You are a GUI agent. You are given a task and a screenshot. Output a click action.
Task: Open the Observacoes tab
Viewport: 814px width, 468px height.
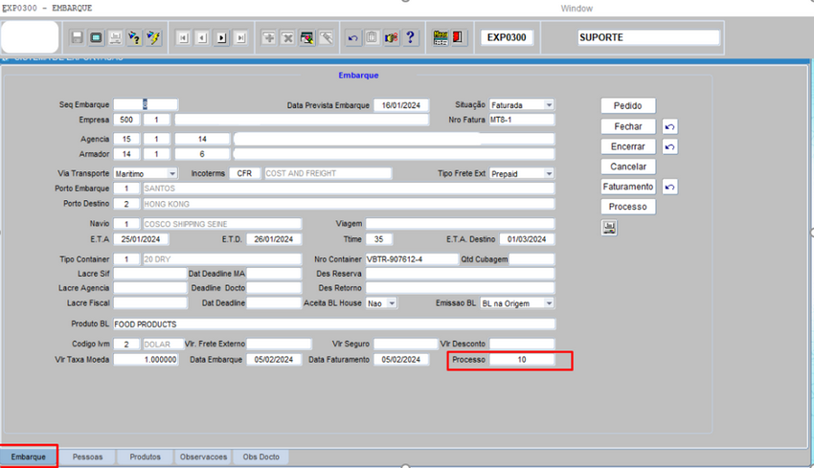coord(203,457)
